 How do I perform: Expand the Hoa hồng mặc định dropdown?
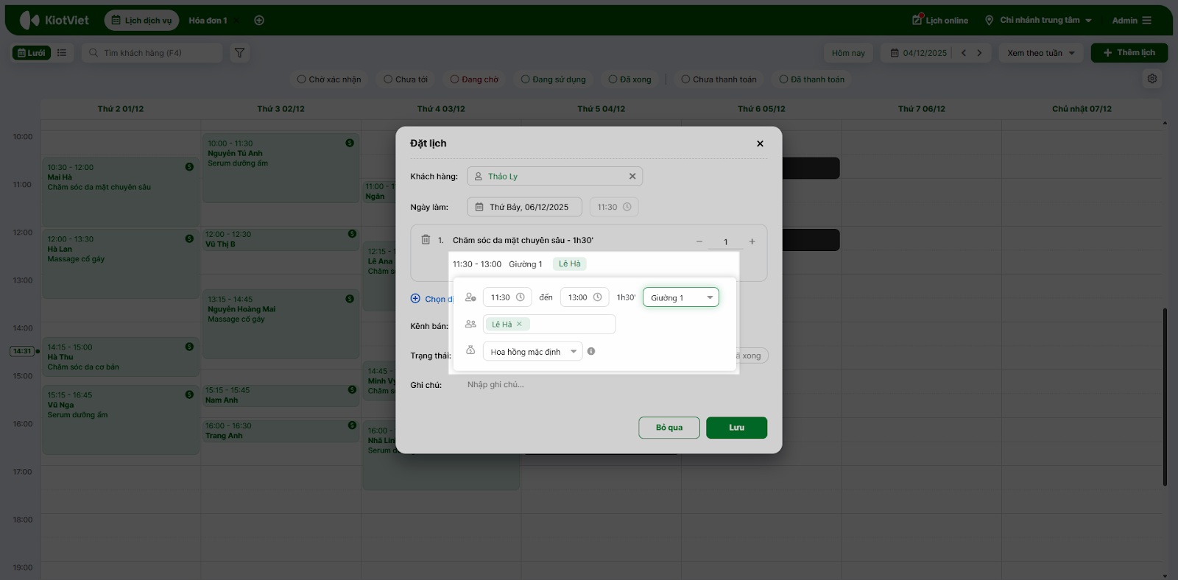pyautogui.click(x=533, y=352)
